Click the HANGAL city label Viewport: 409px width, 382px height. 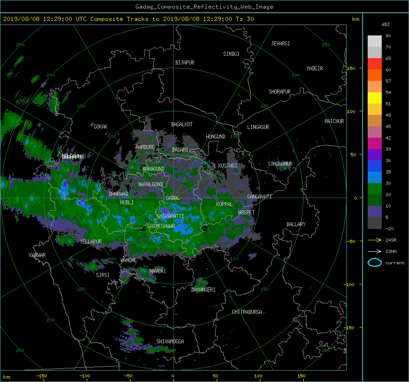pyautogui.click(x=128, y=260)
